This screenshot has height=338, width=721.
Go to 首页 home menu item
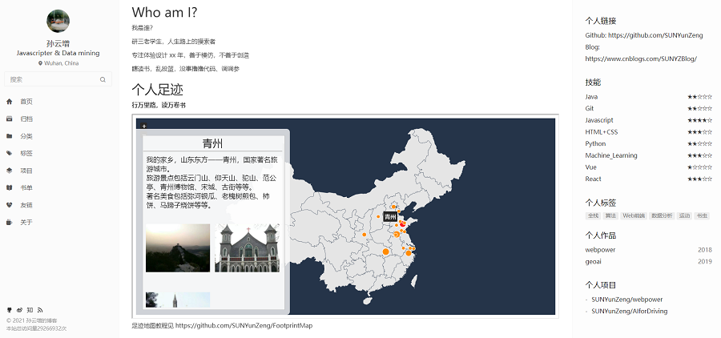pyautogui.click(x=26, y=102)
